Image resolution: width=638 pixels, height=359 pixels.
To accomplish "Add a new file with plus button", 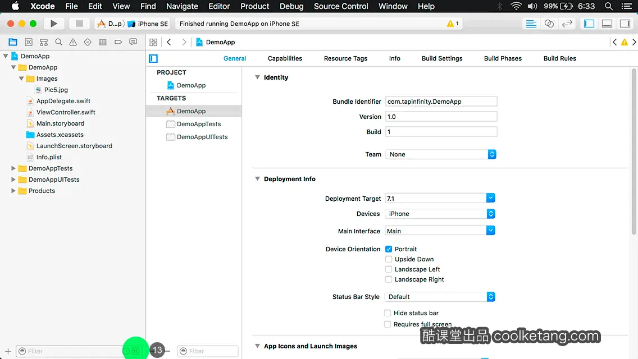I will pos(8,351).
